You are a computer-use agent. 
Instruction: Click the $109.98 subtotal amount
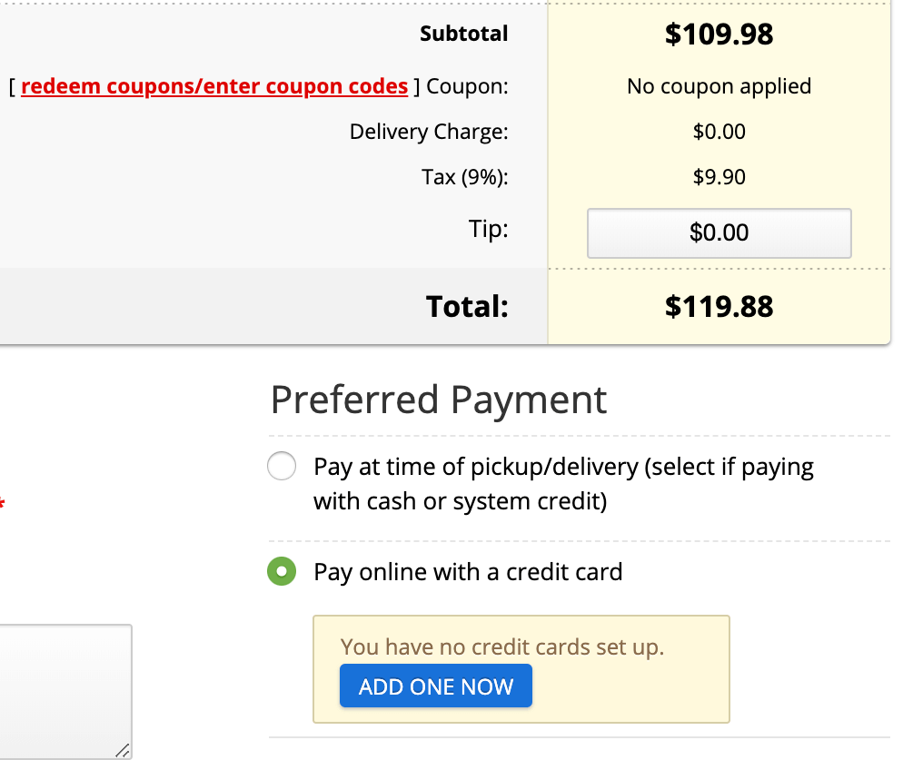[719, 35]
